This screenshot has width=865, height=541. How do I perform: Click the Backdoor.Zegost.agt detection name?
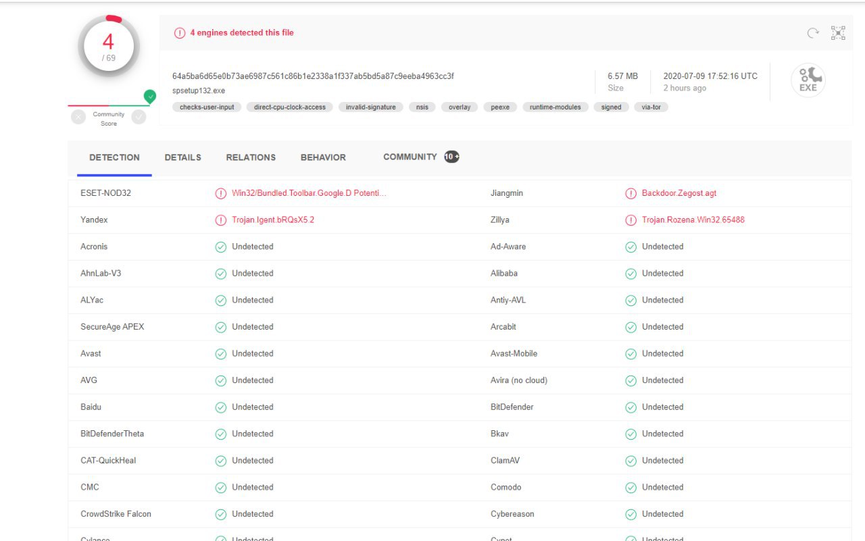[x=679, y=193]
